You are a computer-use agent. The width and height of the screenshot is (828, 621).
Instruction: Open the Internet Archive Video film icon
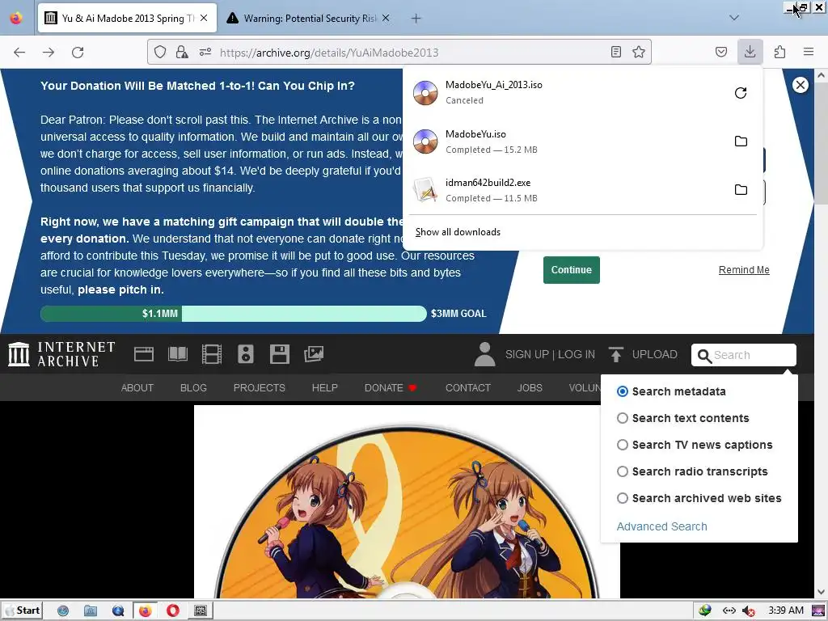point(211,354)
